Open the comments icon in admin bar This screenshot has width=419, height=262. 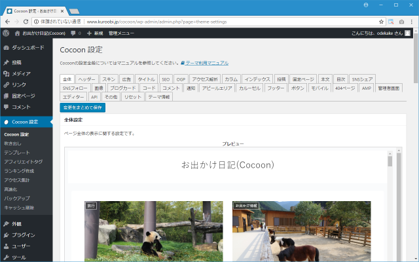tap(73, 32)
